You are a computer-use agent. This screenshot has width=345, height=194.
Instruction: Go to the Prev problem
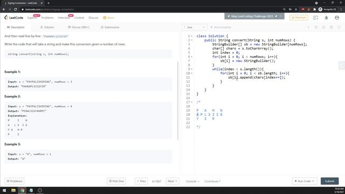click(141, 181)
